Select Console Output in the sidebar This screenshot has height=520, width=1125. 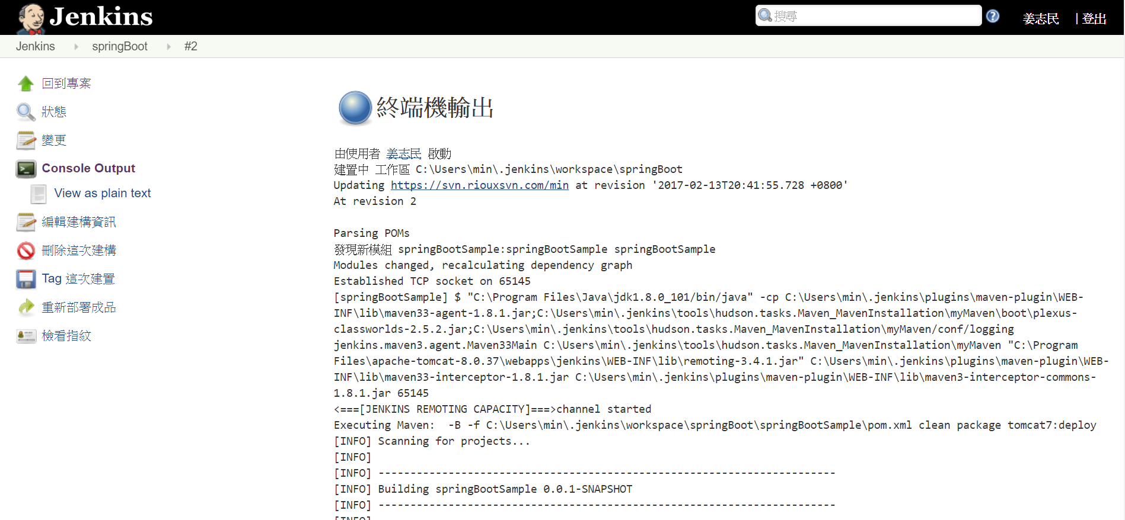click(x=88, y=168)
